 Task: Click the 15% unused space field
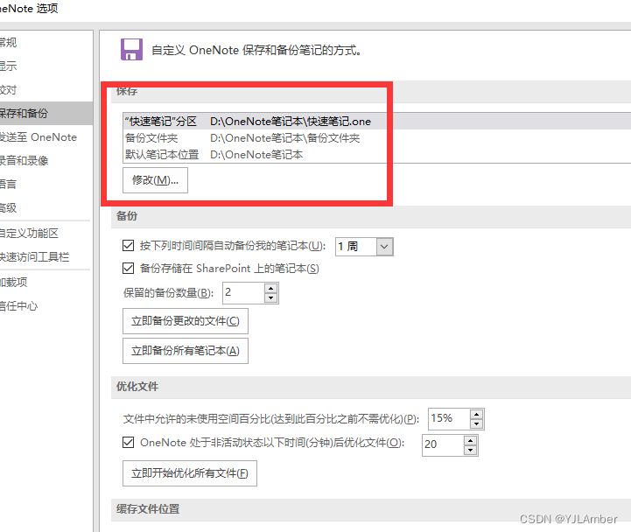[449, 419]
